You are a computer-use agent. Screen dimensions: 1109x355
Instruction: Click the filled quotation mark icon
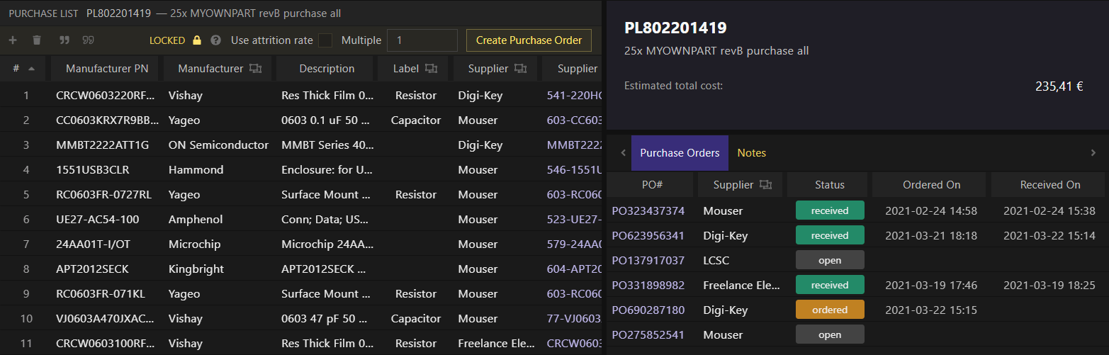click(64, 40)
